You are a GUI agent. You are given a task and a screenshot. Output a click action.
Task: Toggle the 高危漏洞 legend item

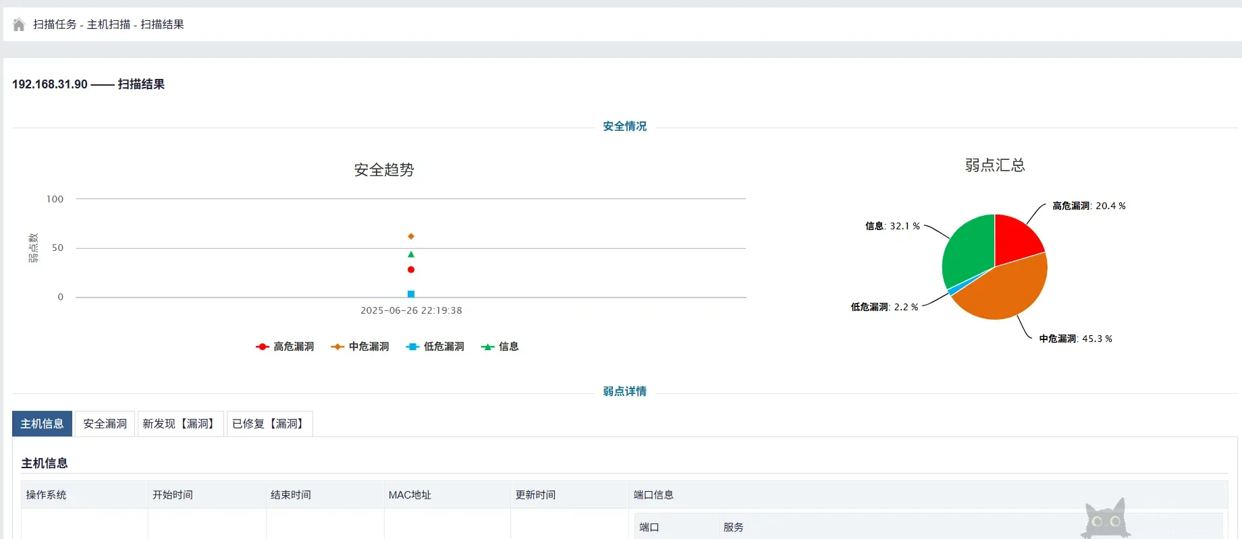(x=285, y=347)
